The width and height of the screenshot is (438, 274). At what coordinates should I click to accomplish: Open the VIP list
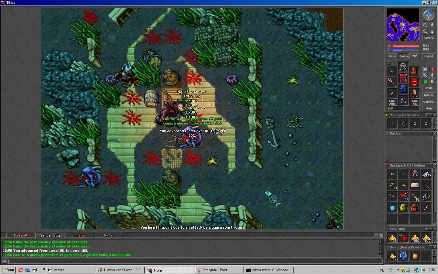(414, 56)
